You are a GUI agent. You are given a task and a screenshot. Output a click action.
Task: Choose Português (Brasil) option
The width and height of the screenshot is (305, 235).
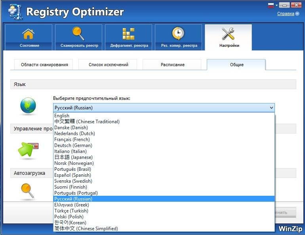[x=164, y=169]
